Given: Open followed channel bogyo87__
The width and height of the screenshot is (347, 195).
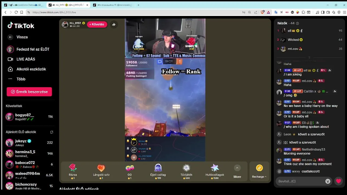Looking at the screenshot, I should [29, 117].
